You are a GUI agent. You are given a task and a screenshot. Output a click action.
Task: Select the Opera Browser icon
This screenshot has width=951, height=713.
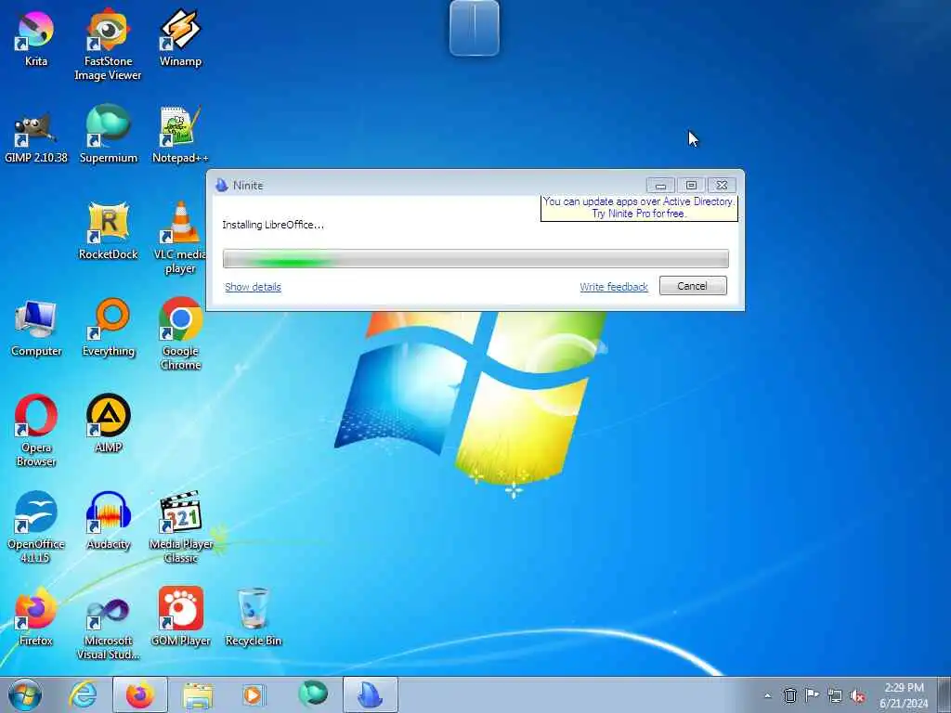click(36, 431)
